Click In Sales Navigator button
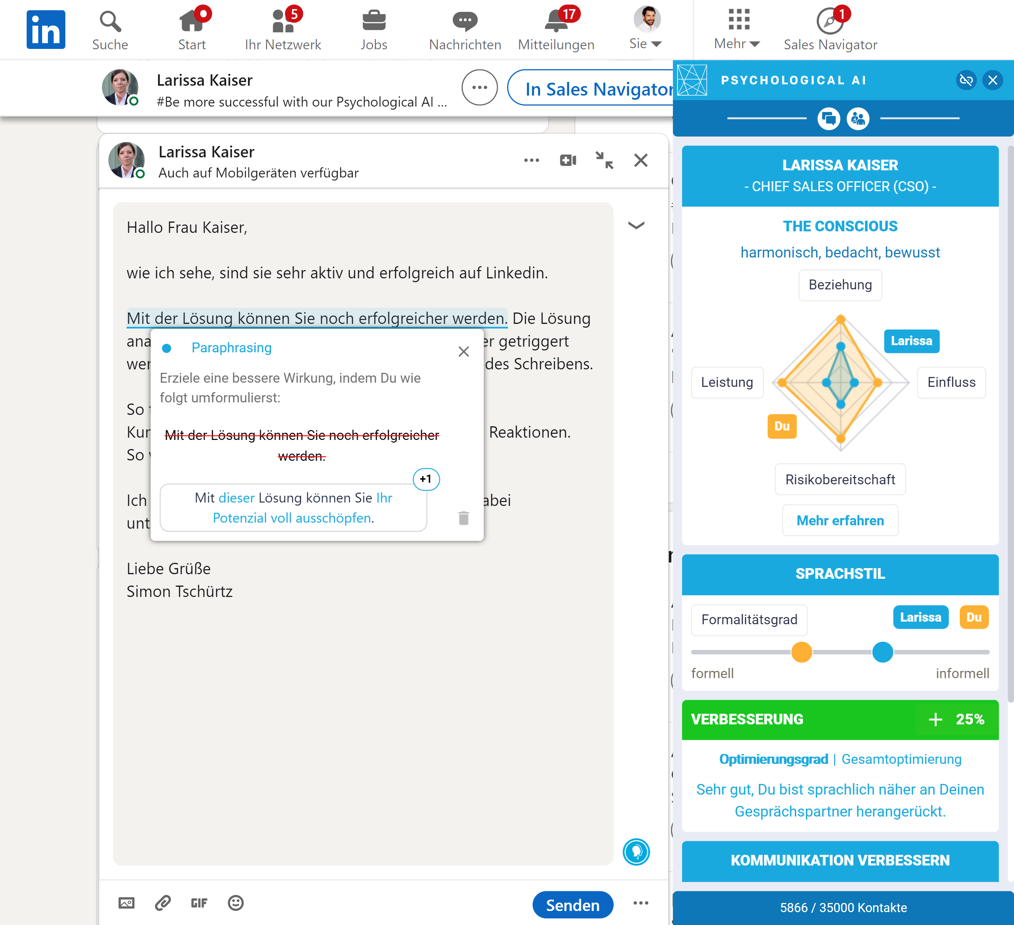This screenshot has width=1014, height=925. pos(591,88)
